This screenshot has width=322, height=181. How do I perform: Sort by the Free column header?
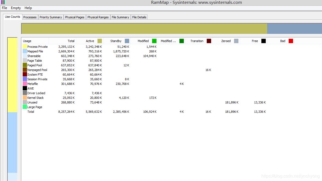click(x=254, y=41)
